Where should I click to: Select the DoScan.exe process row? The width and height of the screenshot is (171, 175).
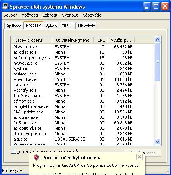tap(83, 123)
